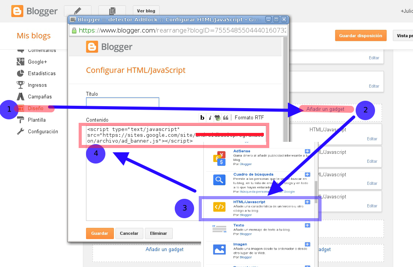Open Estadísticas in the sidebar

pos(41,73)
